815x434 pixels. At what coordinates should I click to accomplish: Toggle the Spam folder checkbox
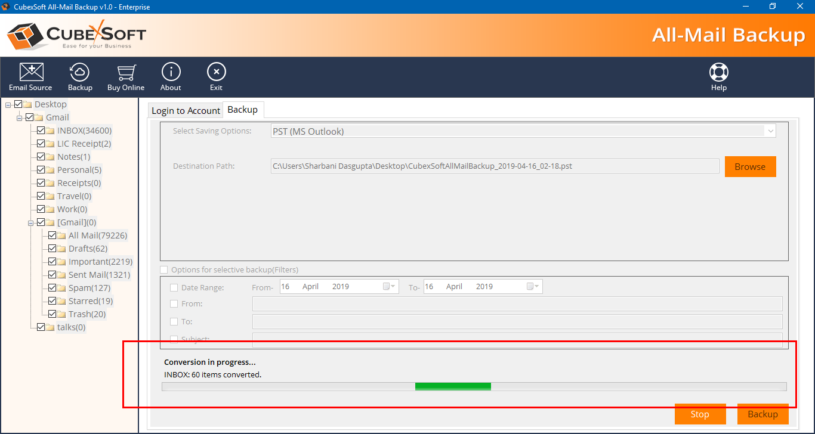[53, 288]
